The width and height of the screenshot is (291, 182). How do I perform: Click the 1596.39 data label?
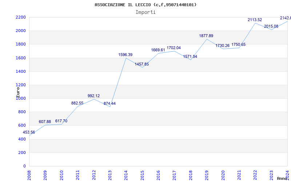[x=125, y=55]
